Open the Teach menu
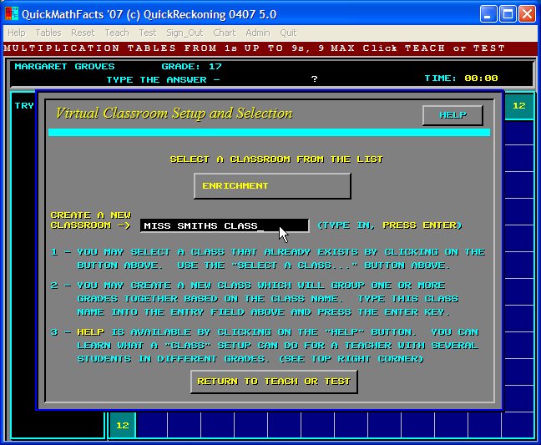 pyautogui.click(x=117, y=33)
